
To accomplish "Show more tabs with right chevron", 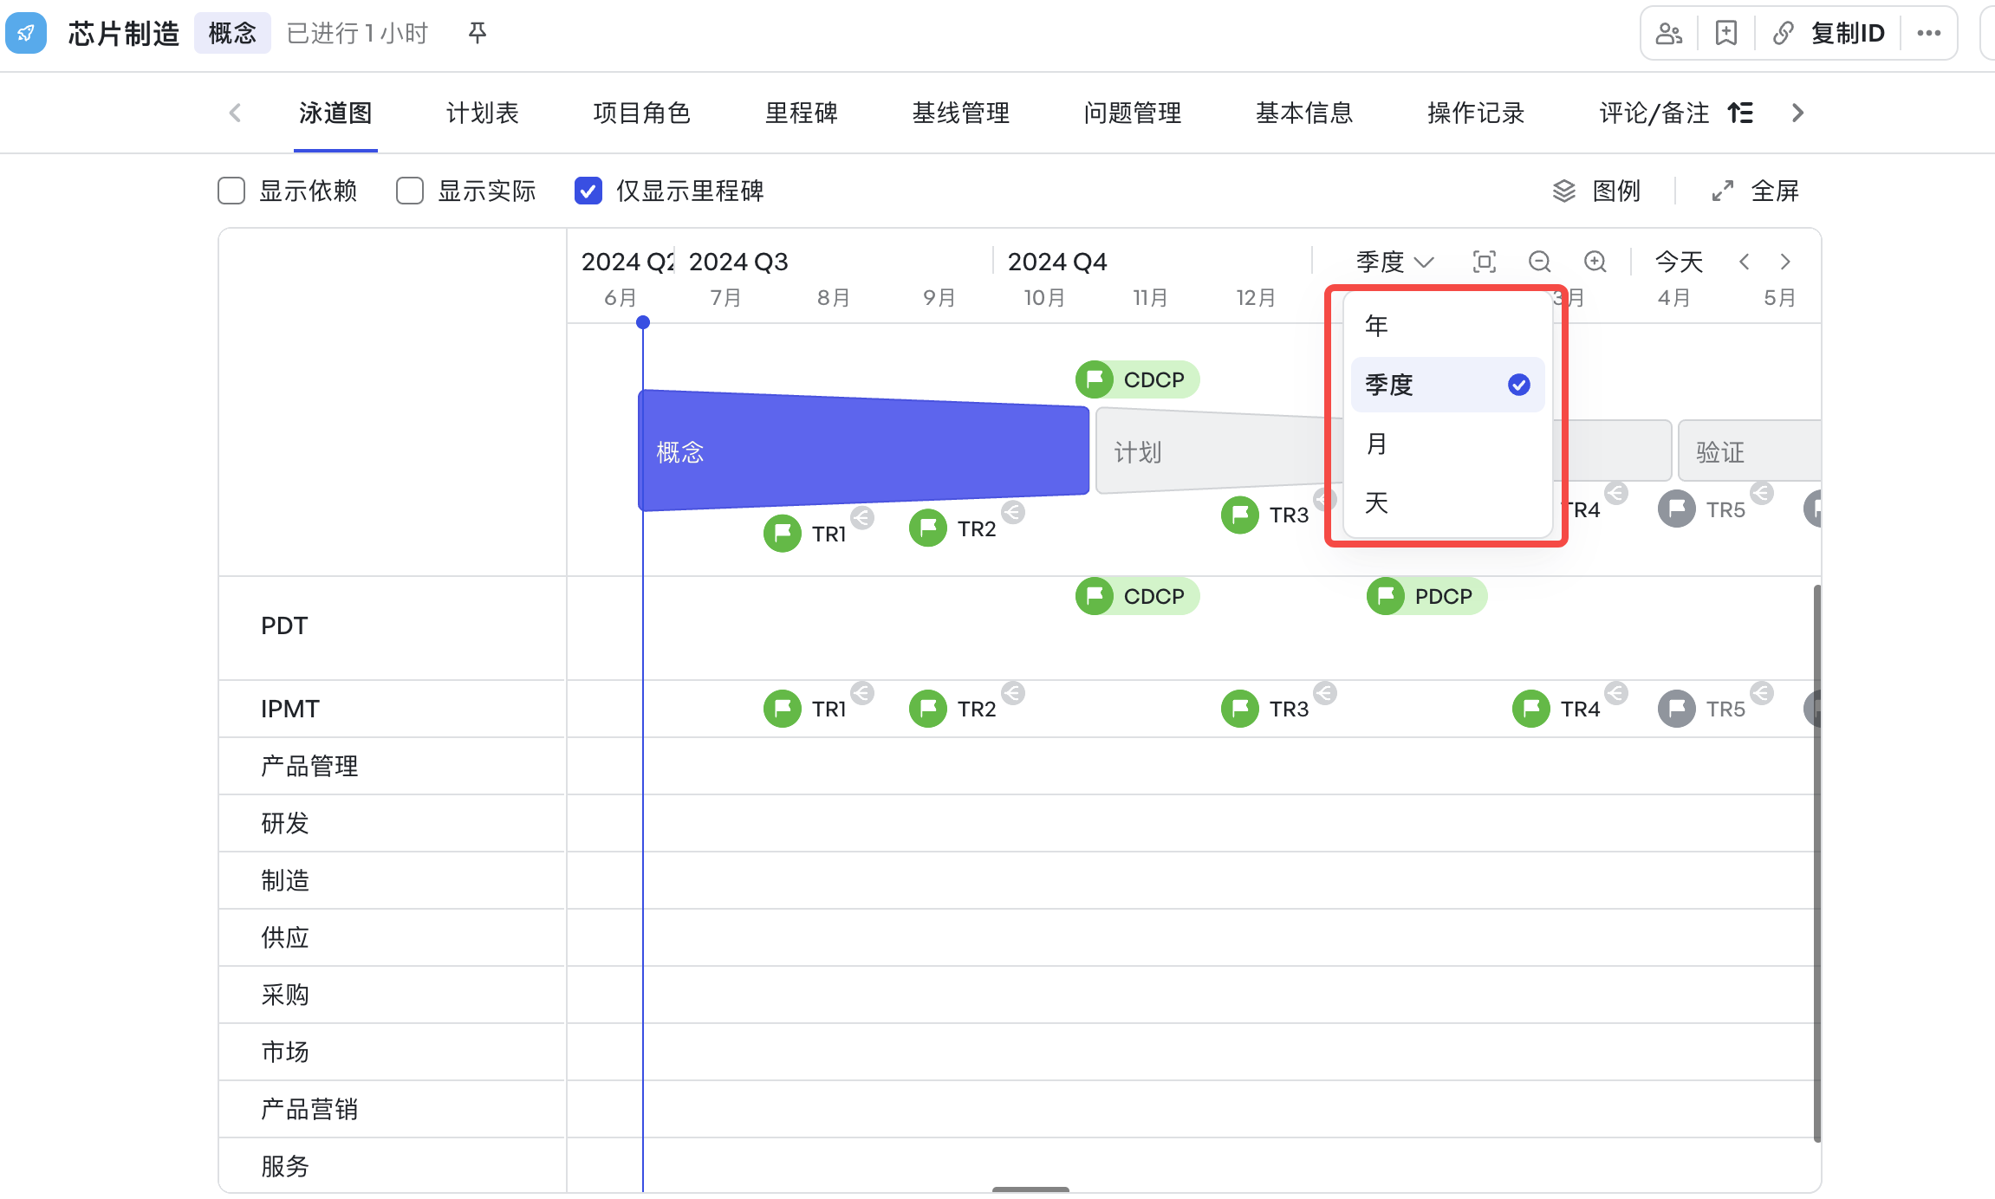I will tap(1797, 113).
